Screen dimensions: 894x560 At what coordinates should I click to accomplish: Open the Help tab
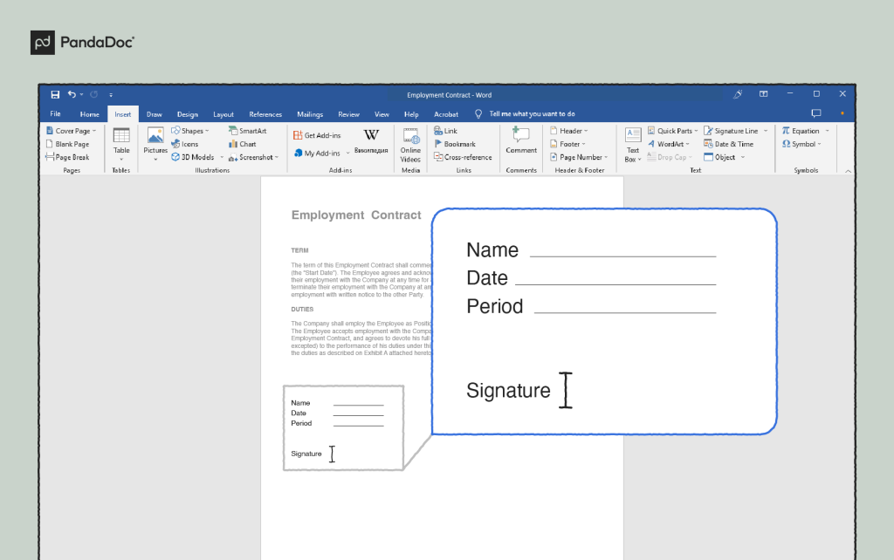[x=411, y=114]
